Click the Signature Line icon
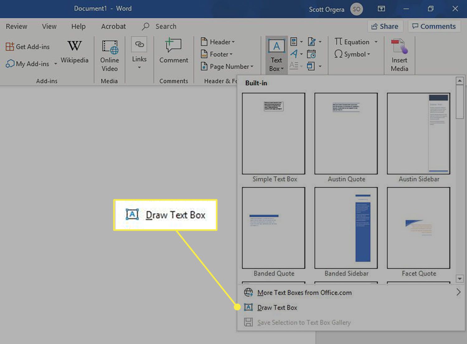This screenshot has height=344, width=467. point(312,42)
